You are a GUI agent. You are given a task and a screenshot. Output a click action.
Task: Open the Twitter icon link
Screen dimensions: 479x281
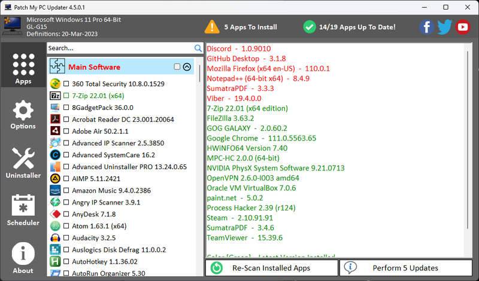pyautogui.click(x=444, y=27)
